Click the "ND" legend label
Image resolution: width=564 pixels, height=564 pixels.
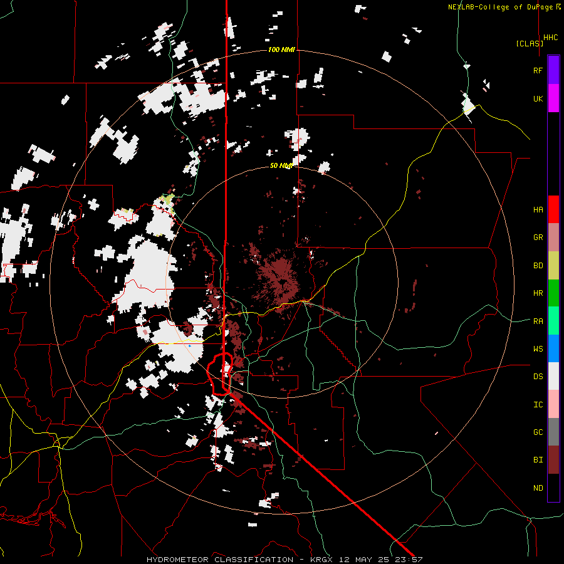(538, 488)
